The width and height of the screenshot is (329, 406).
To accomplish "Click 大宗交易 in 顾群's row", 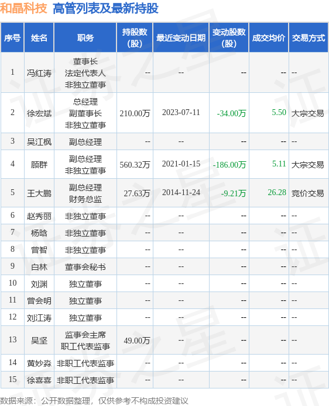I will pos(308,164).
